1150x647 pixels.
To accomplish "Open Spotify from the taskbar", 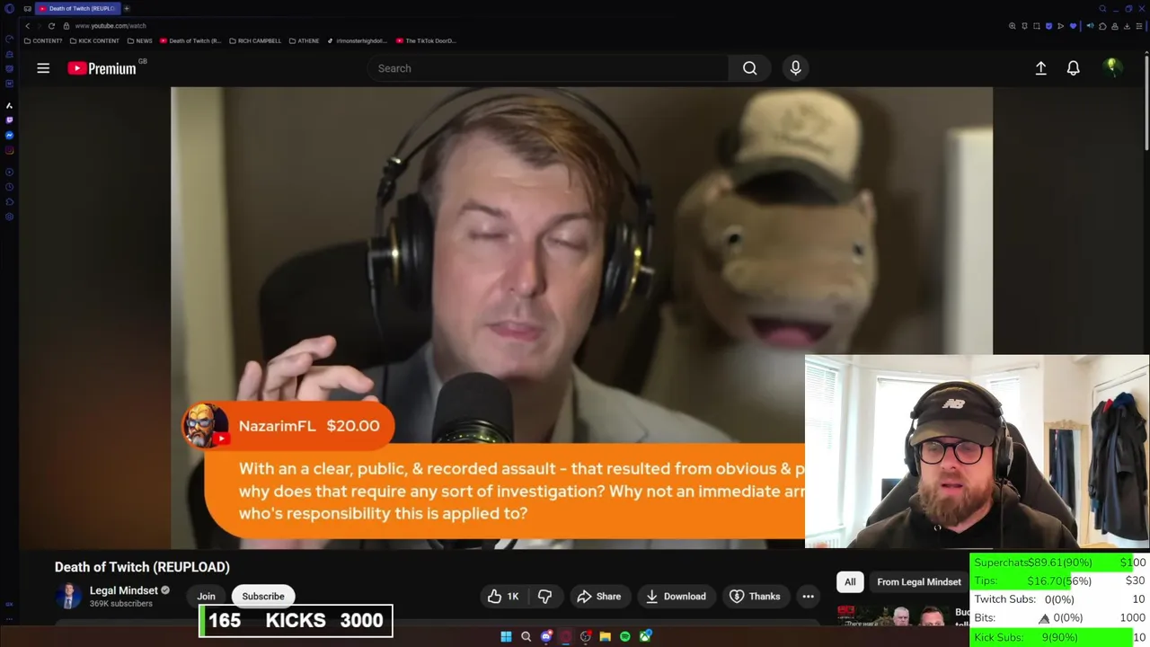I will [x=625, y=636].
